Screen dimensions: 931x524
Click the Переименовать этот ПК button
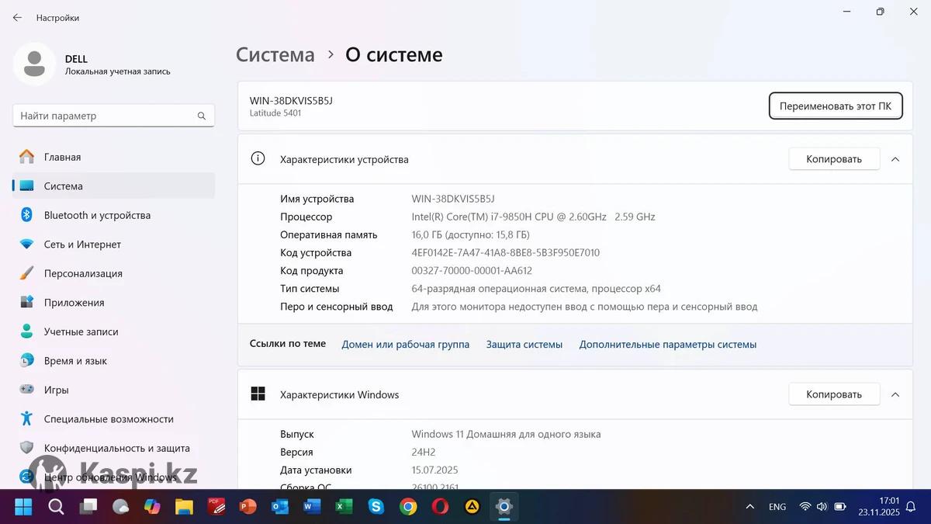coord(835,106)
